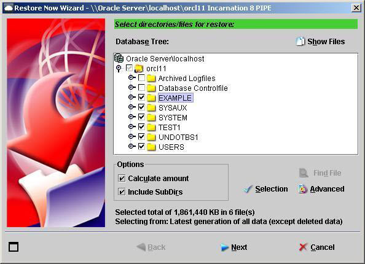Image resolution: width=365 pixels, height=264 pixels.
Task: Select the UNDOTBS1 label
Action: coord(178,138)
